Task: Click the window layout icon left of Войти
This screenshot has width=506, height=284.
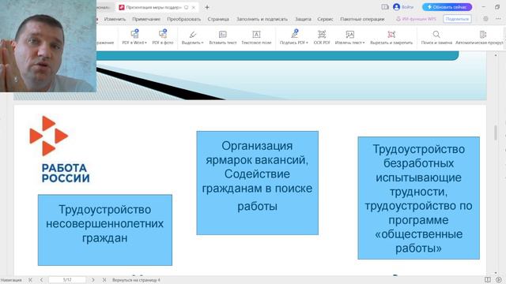Action: pos(385,7)
